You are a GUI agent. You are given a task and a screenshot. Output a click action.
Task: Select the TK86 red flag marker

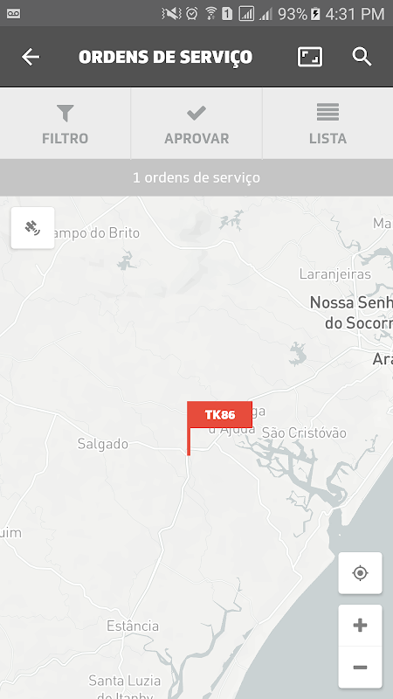click(x=219, y=415)
